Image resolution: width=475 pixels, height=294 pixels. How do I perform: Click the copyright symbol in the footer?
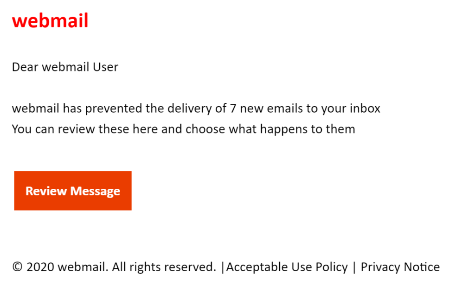(x=17, y=267)
